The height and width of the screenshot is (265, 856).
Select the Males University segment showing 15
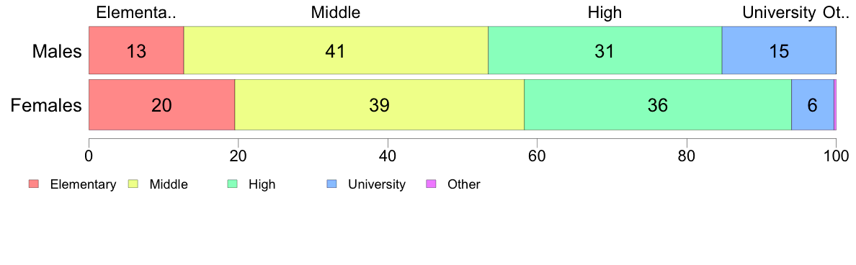779,51
